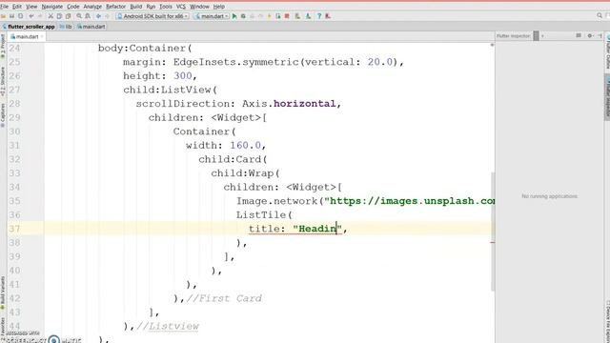Open the Captures tool window sidebar tab
Image resolution: width=610 pixels, height=343 pixels.
3,115
